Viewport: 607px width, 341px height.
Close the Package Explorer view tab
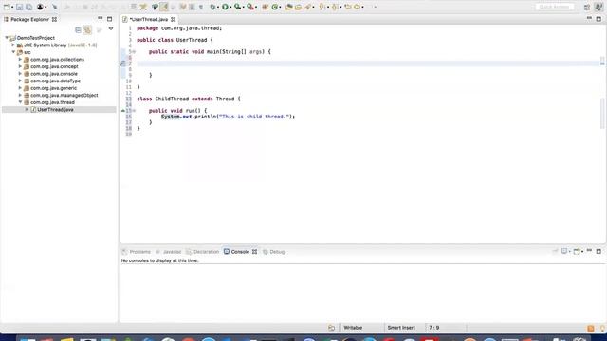click(55, 19)
